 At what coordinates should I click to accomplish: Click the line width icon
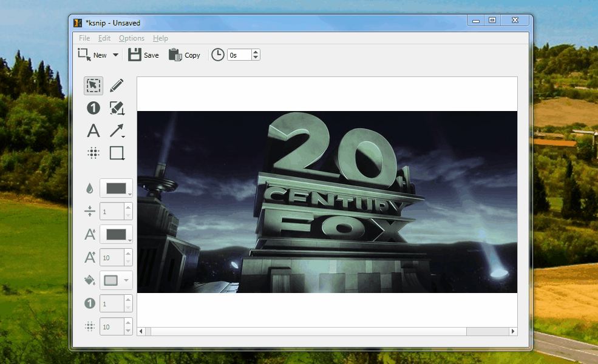click(90, 211)
